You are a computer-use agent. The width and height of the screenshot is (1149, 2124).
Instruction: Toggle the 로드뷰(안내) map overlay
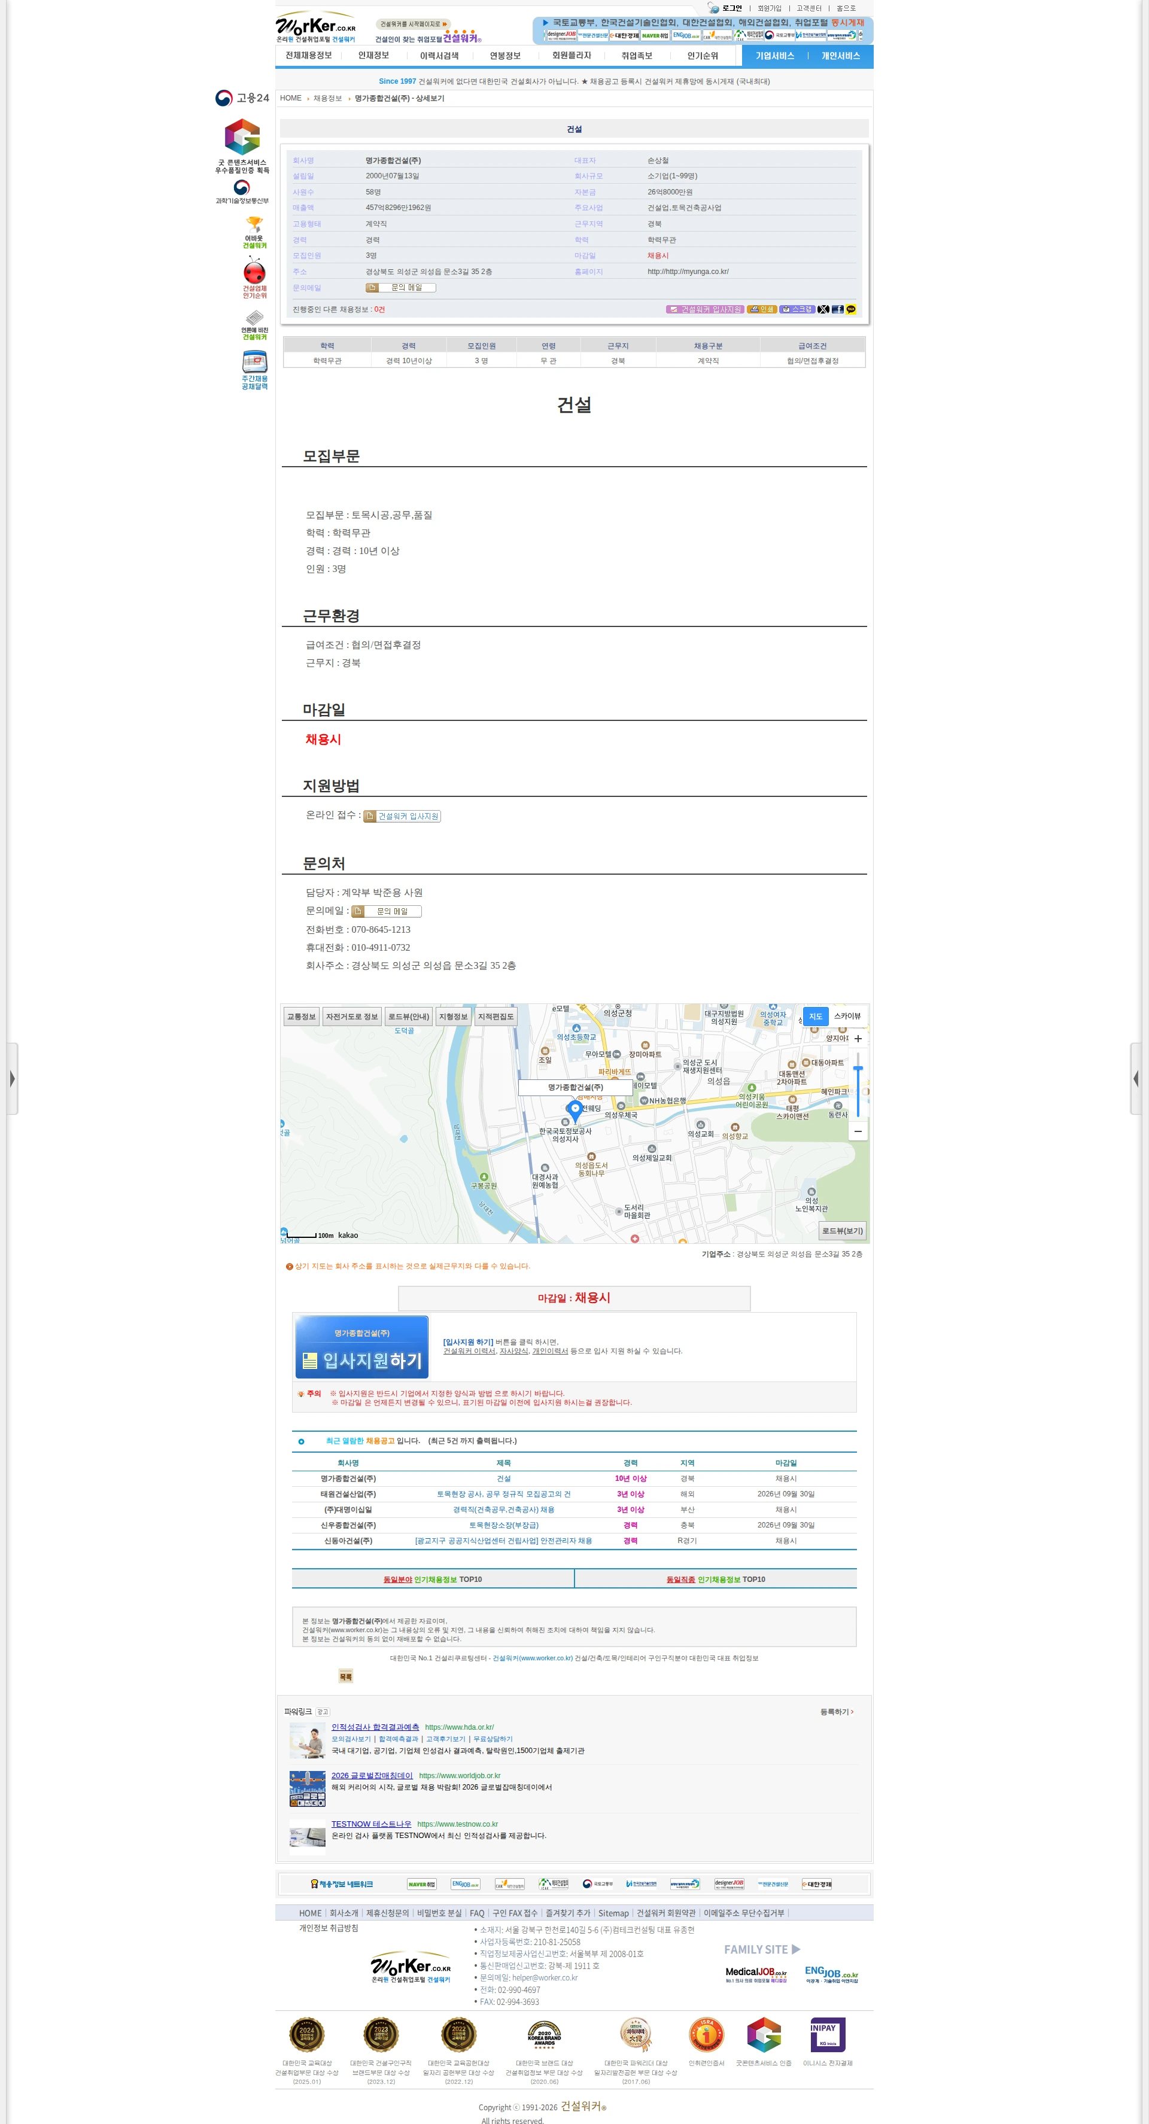[x=408, y=1017]
